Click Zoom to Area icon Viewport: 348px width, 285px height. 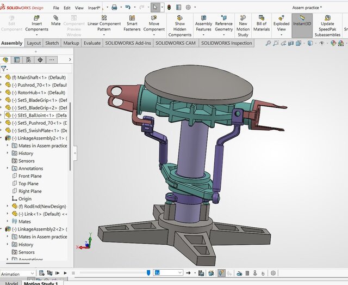click(x=276, y=43)
